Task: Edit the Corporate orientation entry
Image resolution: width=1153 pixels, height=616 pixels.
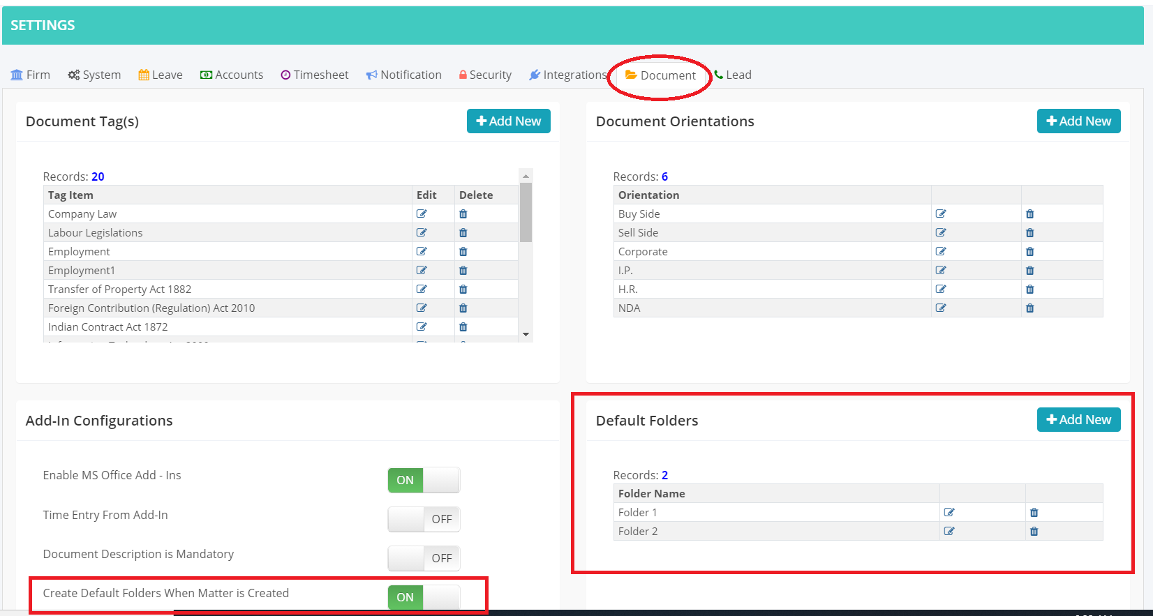Action: (x=941, y=251)
